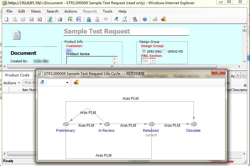
Task: Click the grey Unlock padlock icon
Action: (x=97, y=19)
